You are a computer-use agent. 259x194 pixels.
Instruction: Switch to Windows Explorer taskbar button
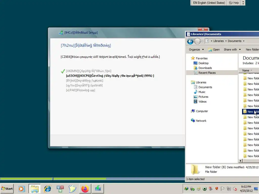tap(34, 189)
